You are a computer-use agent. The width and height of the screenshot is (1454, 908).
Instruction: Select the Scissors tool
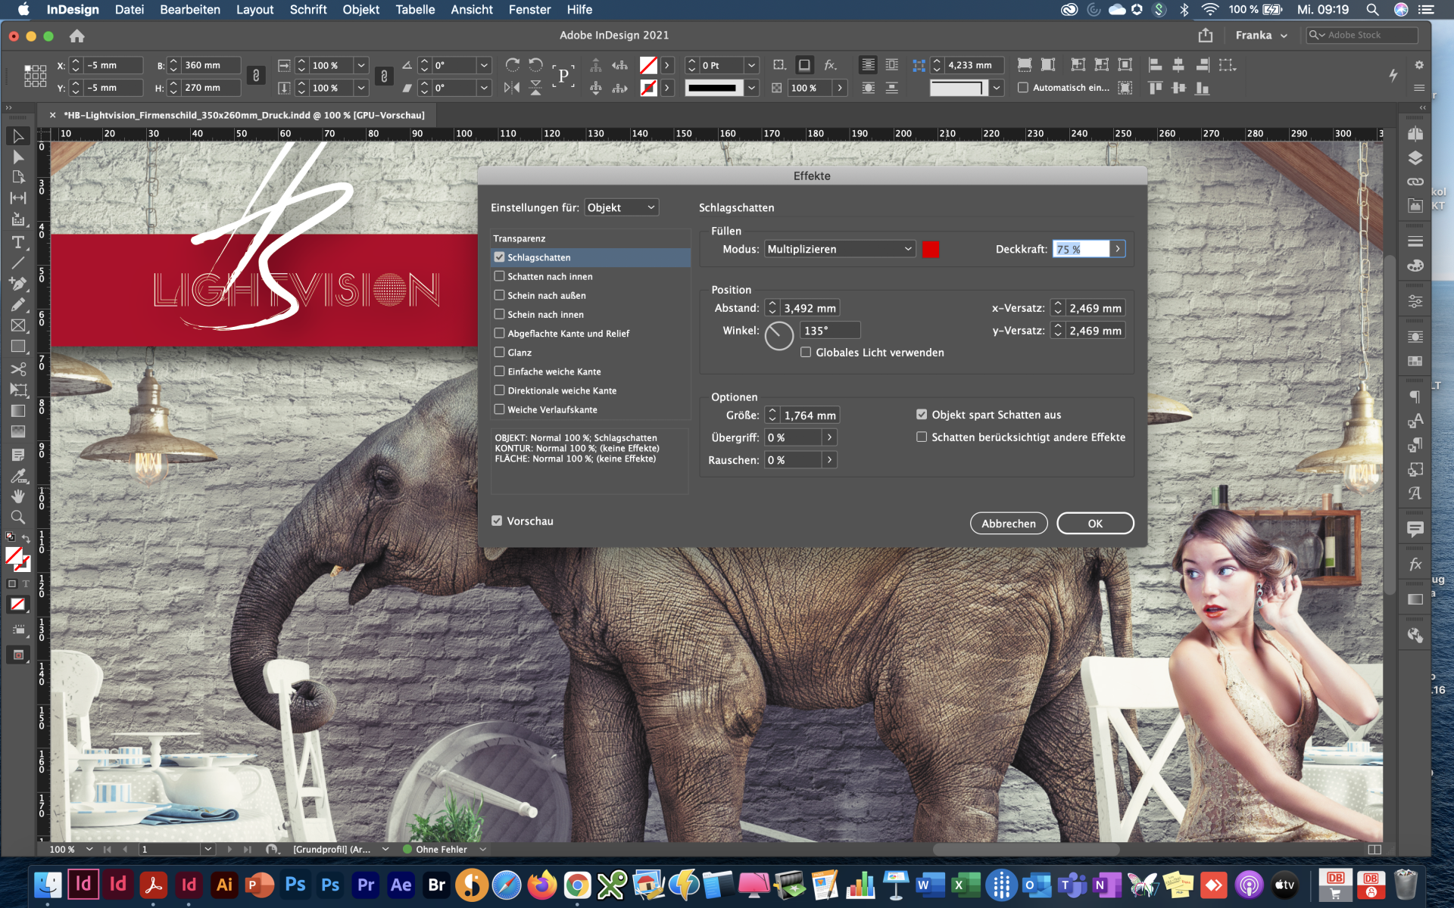(18, 369)
